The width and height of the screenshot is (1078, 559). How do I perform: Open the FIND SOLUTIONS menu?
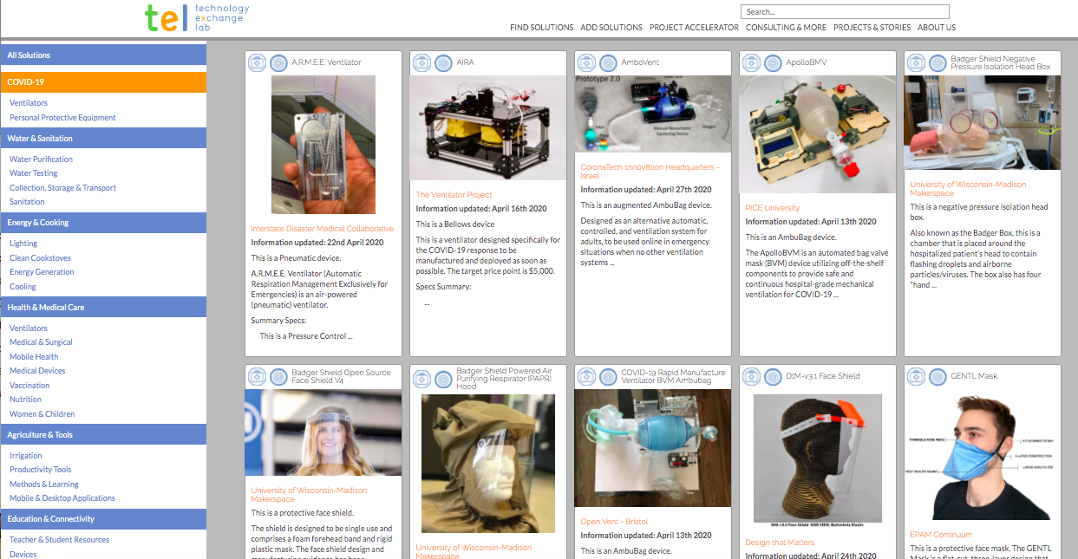click(541, 28)
